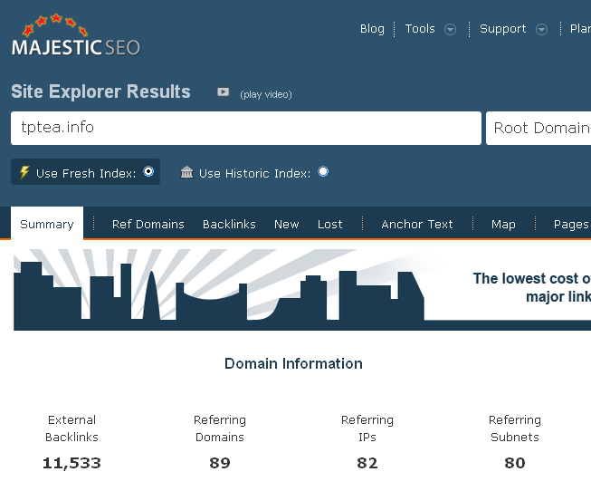Click the tptea.info search input field

pyautogui.click(x=245, y=129)
